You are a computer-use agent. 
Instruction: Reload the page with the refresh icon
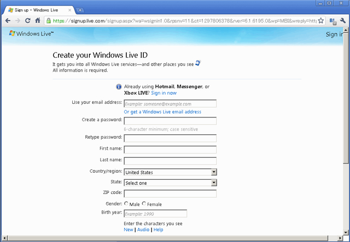(x=28, y=21)
